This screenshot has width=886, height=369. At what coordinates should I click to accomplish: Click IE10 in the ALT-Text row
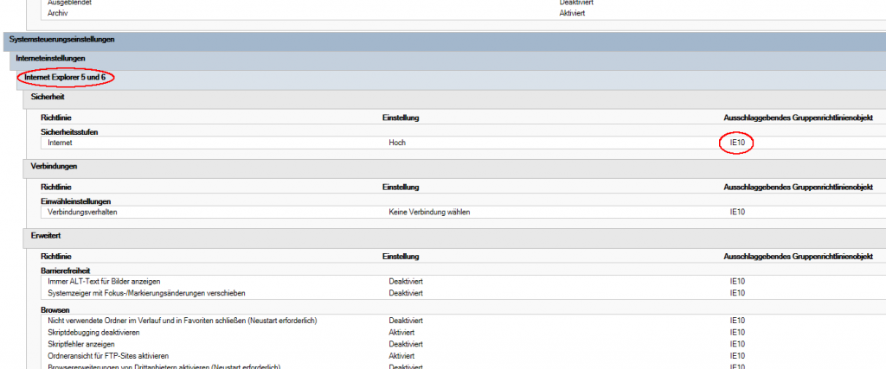click(737, 281)
